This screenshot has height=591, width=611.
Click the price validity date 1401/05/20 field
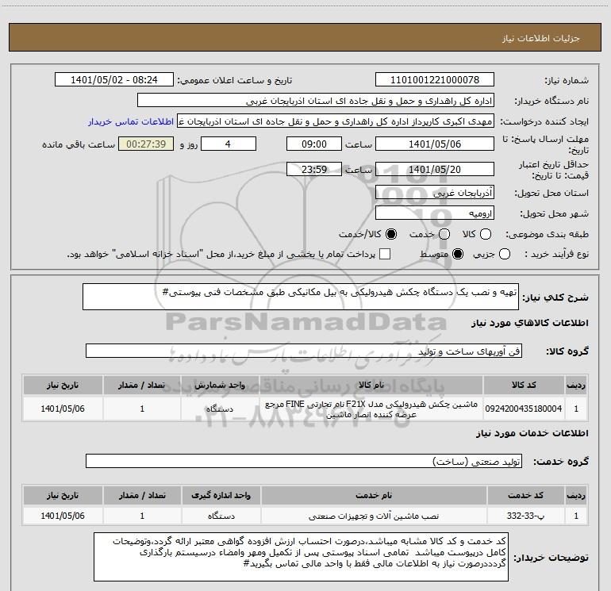[435, 169]
